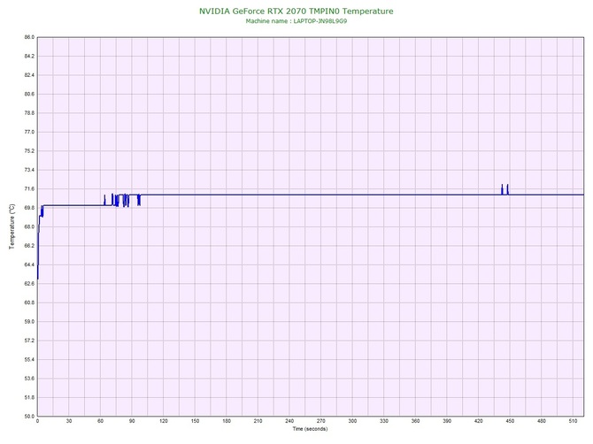Click the '64.4' y-axis value
The width and height of the screenshot is (593, 444).
29,264
